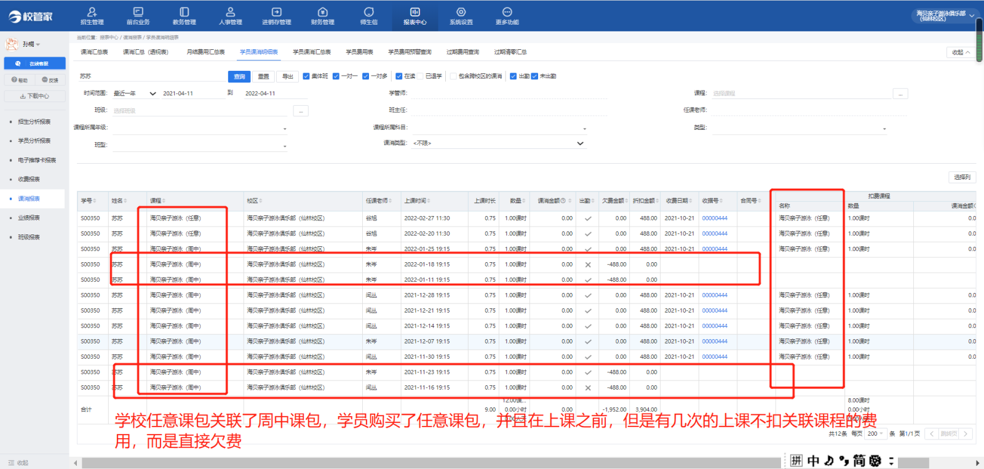
Task: Open 收费报表 in the sidebar
Action: click(29, 179)
